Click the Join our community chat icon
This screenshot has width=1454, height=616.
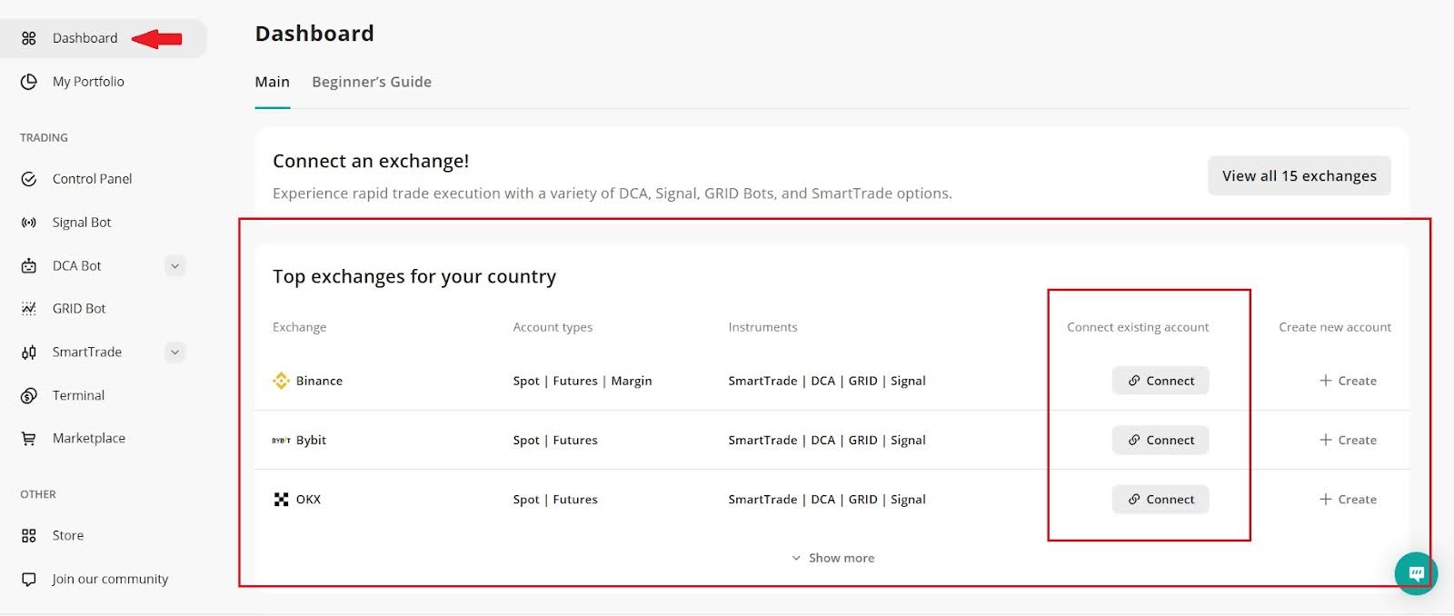29,580
